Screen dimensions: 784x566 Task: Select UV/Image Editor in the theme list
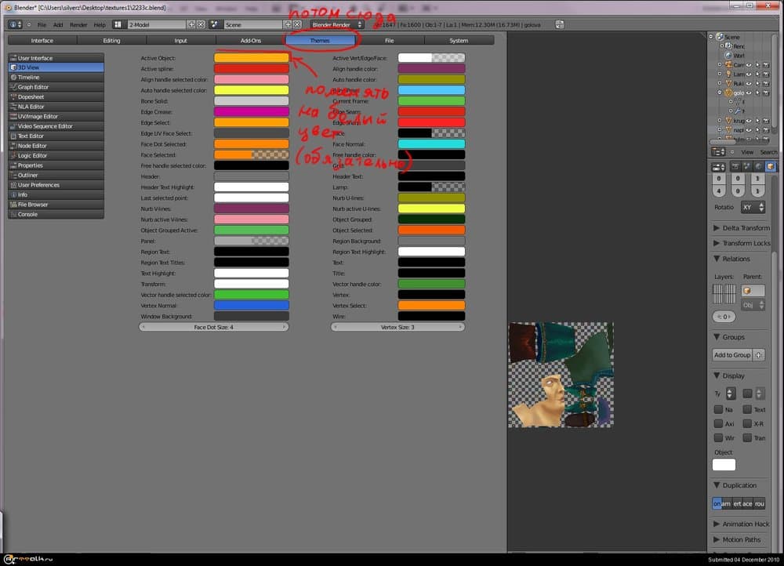[x=55, y=116]
